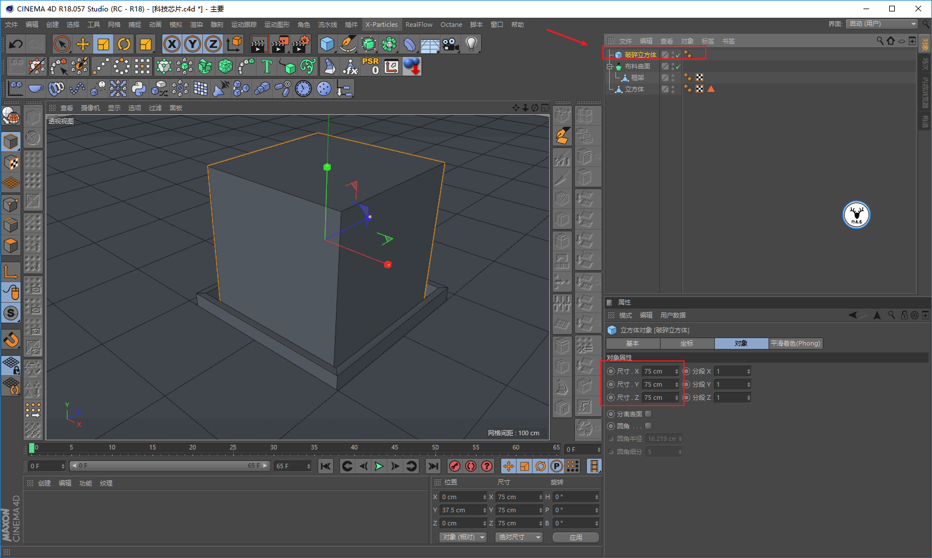Adjust start frame 0 F stepper

click(63, 466)
